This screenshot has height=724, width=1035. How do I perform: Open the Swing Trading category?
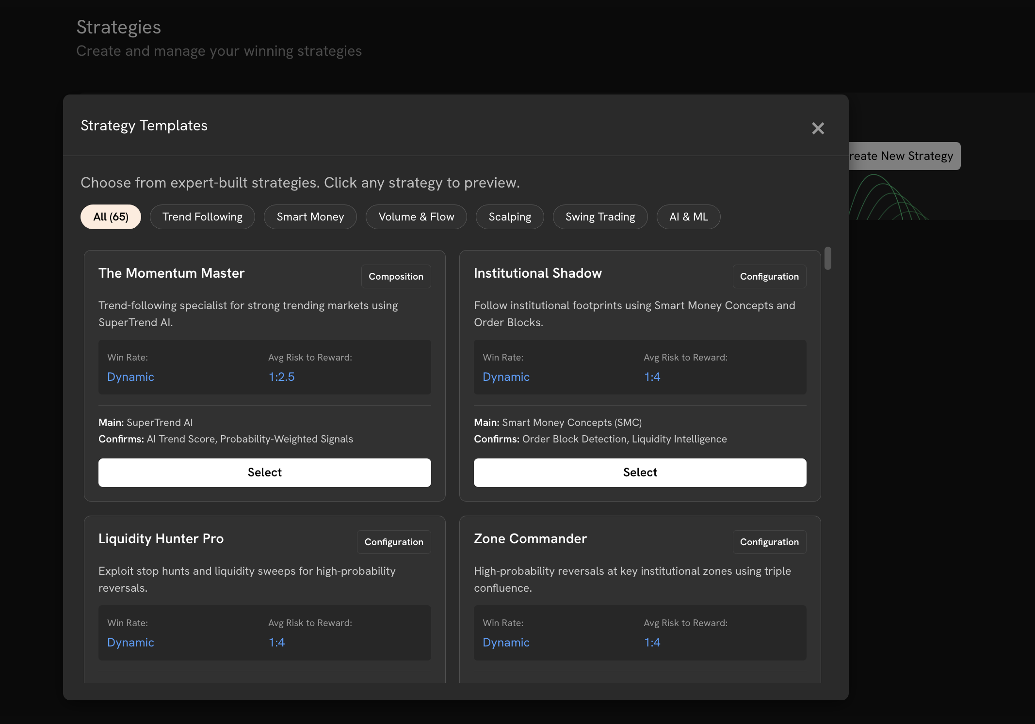600,217
